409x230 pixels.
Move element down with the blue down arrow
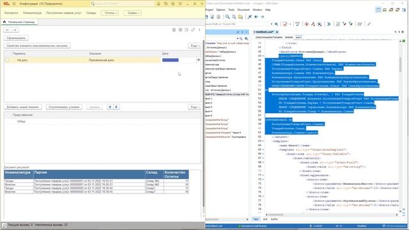point(116,107)
